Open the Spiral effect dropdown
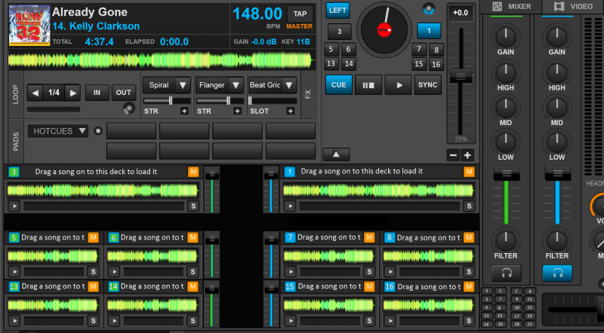This screenshot has height=333, width=604. (x=183, y=85)
